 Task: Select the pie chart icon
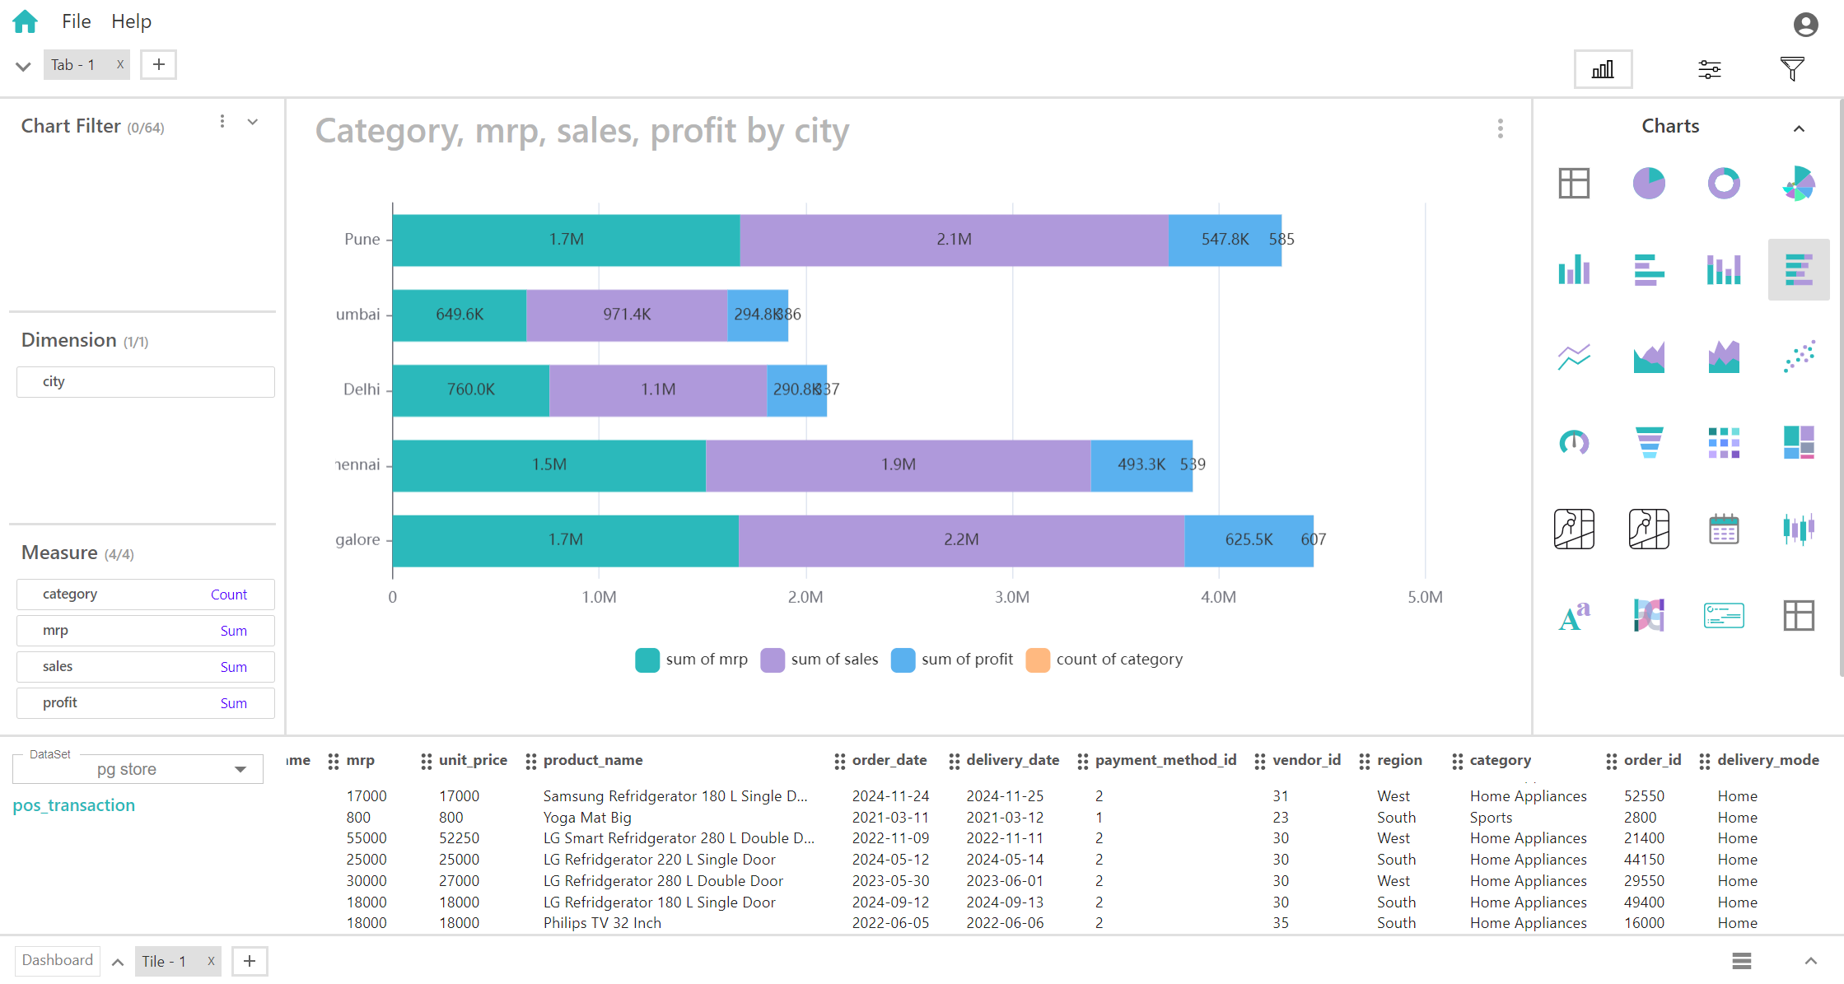tap(1648, 183)
